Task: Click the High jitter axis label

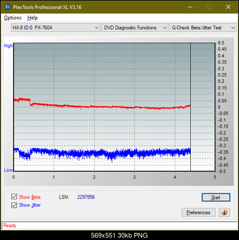Action: pyautogui.click(x=8, y=46)
